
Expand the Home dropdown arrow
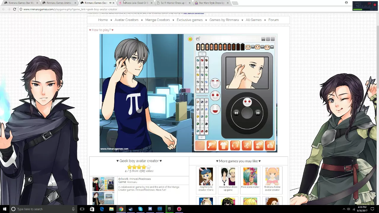point(111,20)
